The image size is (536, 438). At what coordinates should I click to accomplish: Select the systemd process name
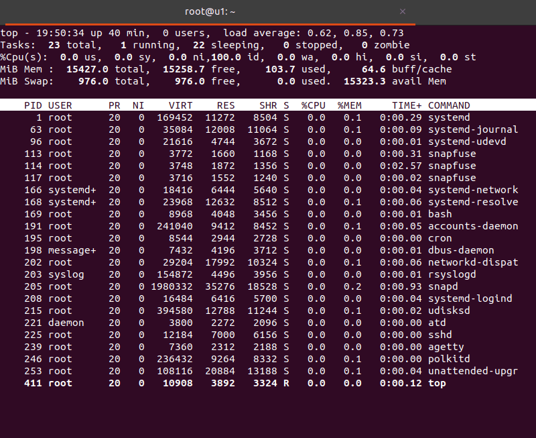(449, 117)
